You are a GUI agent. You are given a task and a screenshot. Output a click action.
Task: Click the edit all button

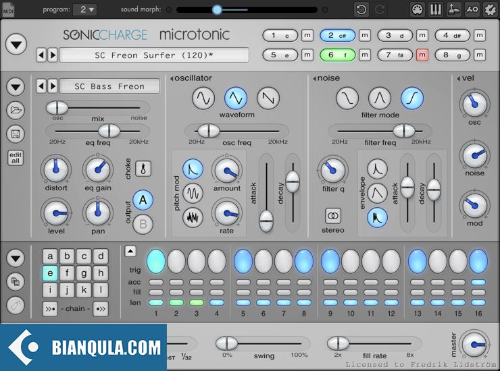pyautogui.click(x=16, y=158)
